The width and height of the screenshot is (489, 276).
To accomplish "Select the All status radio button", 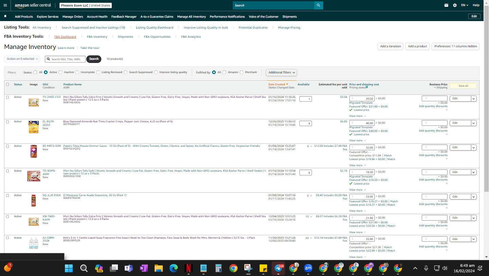I will (x=35, y=72).
